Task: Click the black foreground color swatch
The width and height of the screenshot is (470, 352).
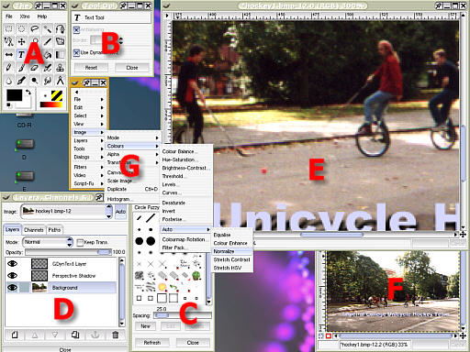Action: [15, 95]
